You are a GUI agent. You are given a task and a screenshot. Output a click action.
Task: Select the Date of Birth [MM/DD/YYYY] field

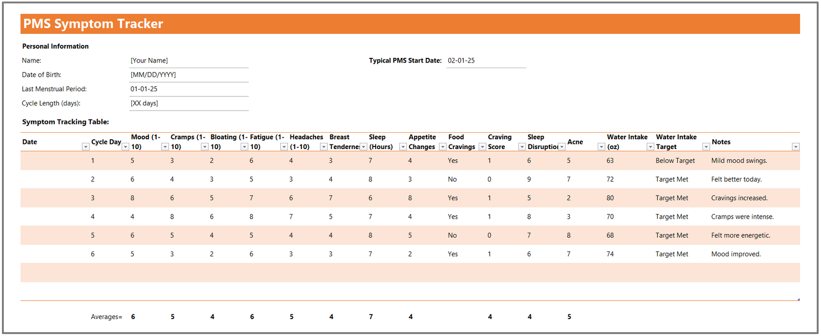(189, 75)
